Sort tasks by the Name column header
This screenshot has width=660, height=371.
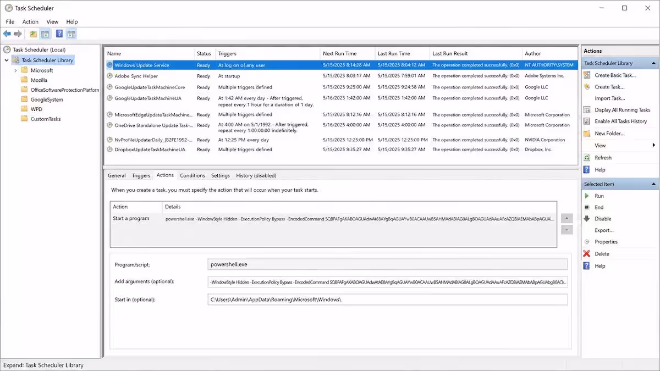coord(149,53)
